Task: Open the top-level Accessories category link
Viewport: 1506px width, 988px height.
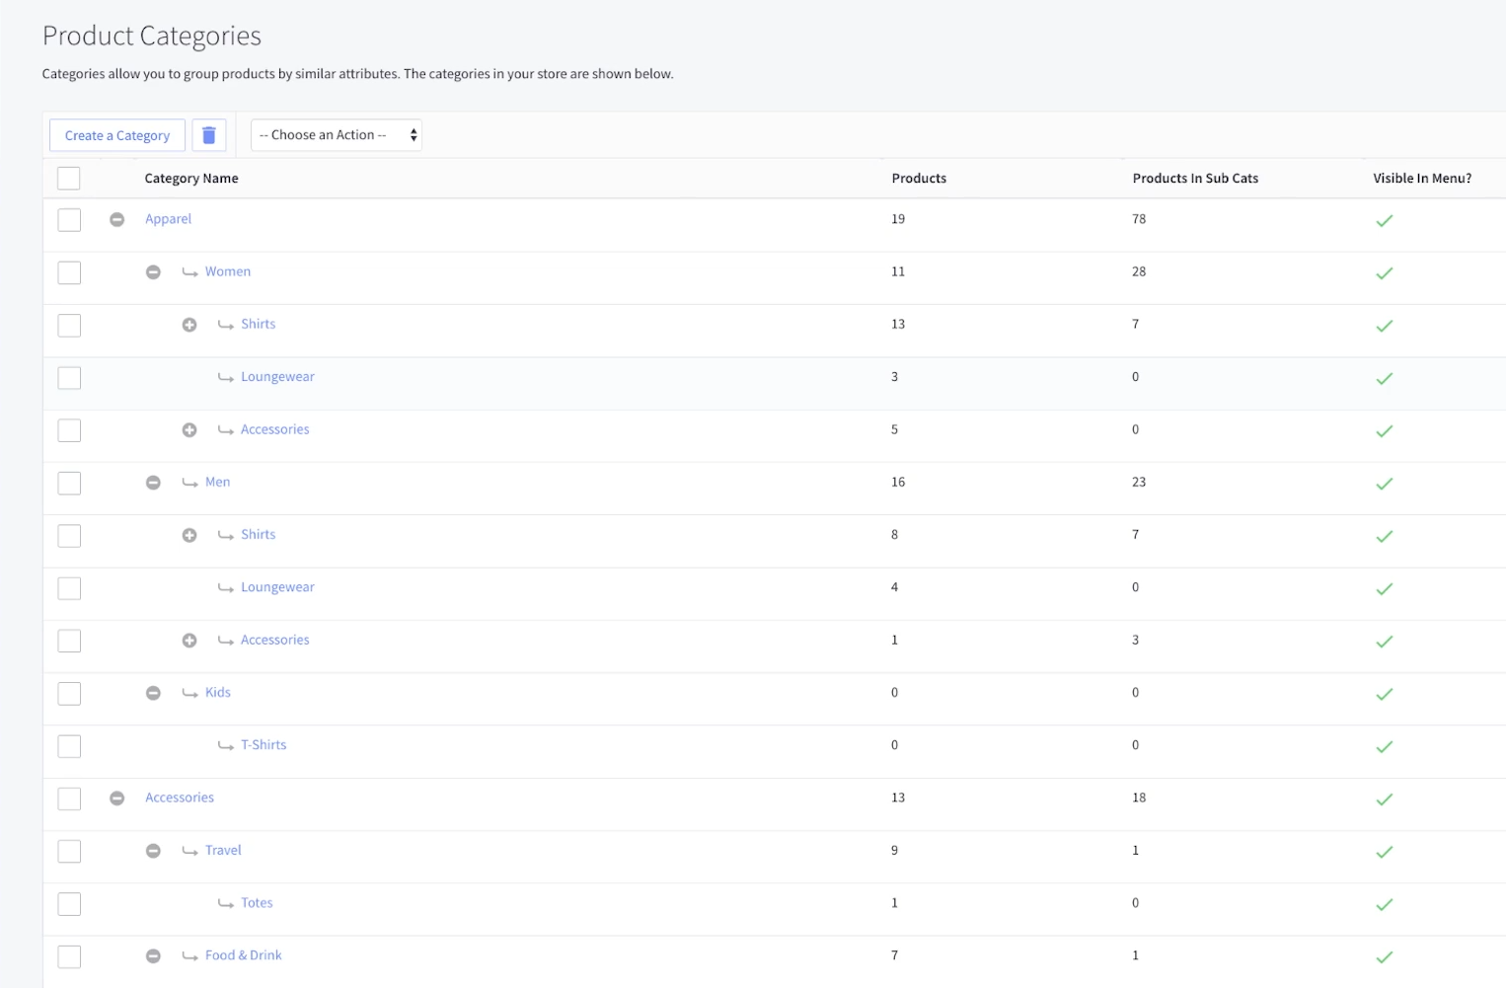Action: (x=180, y=798)
